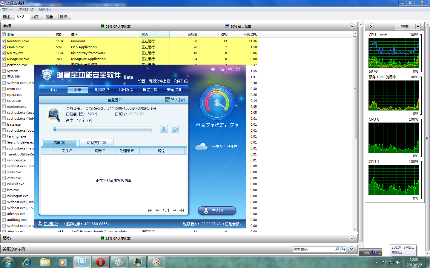The width and height of the screenshot is (430, 268).
Task: Check the System process checkbox
Action: click(4, 71)
